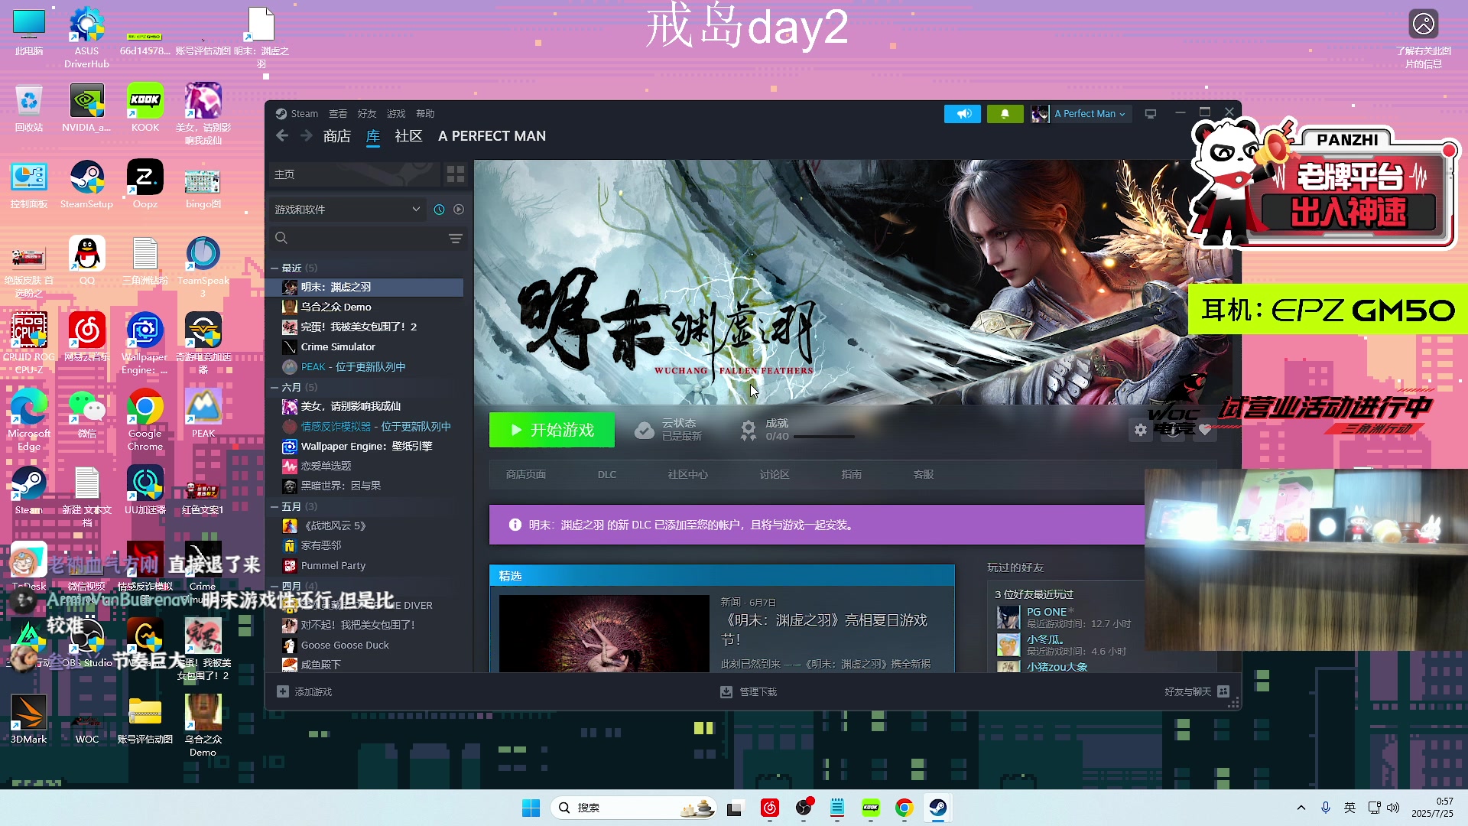Open the 指南 tab
The height and width of the screenshot is (826, 1468).
[x=852, y=474]
